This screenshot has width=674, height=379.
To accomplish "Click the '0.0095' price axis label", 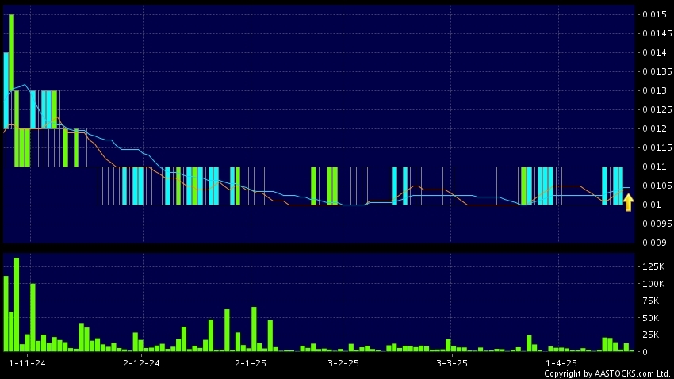I will [657, 224].
